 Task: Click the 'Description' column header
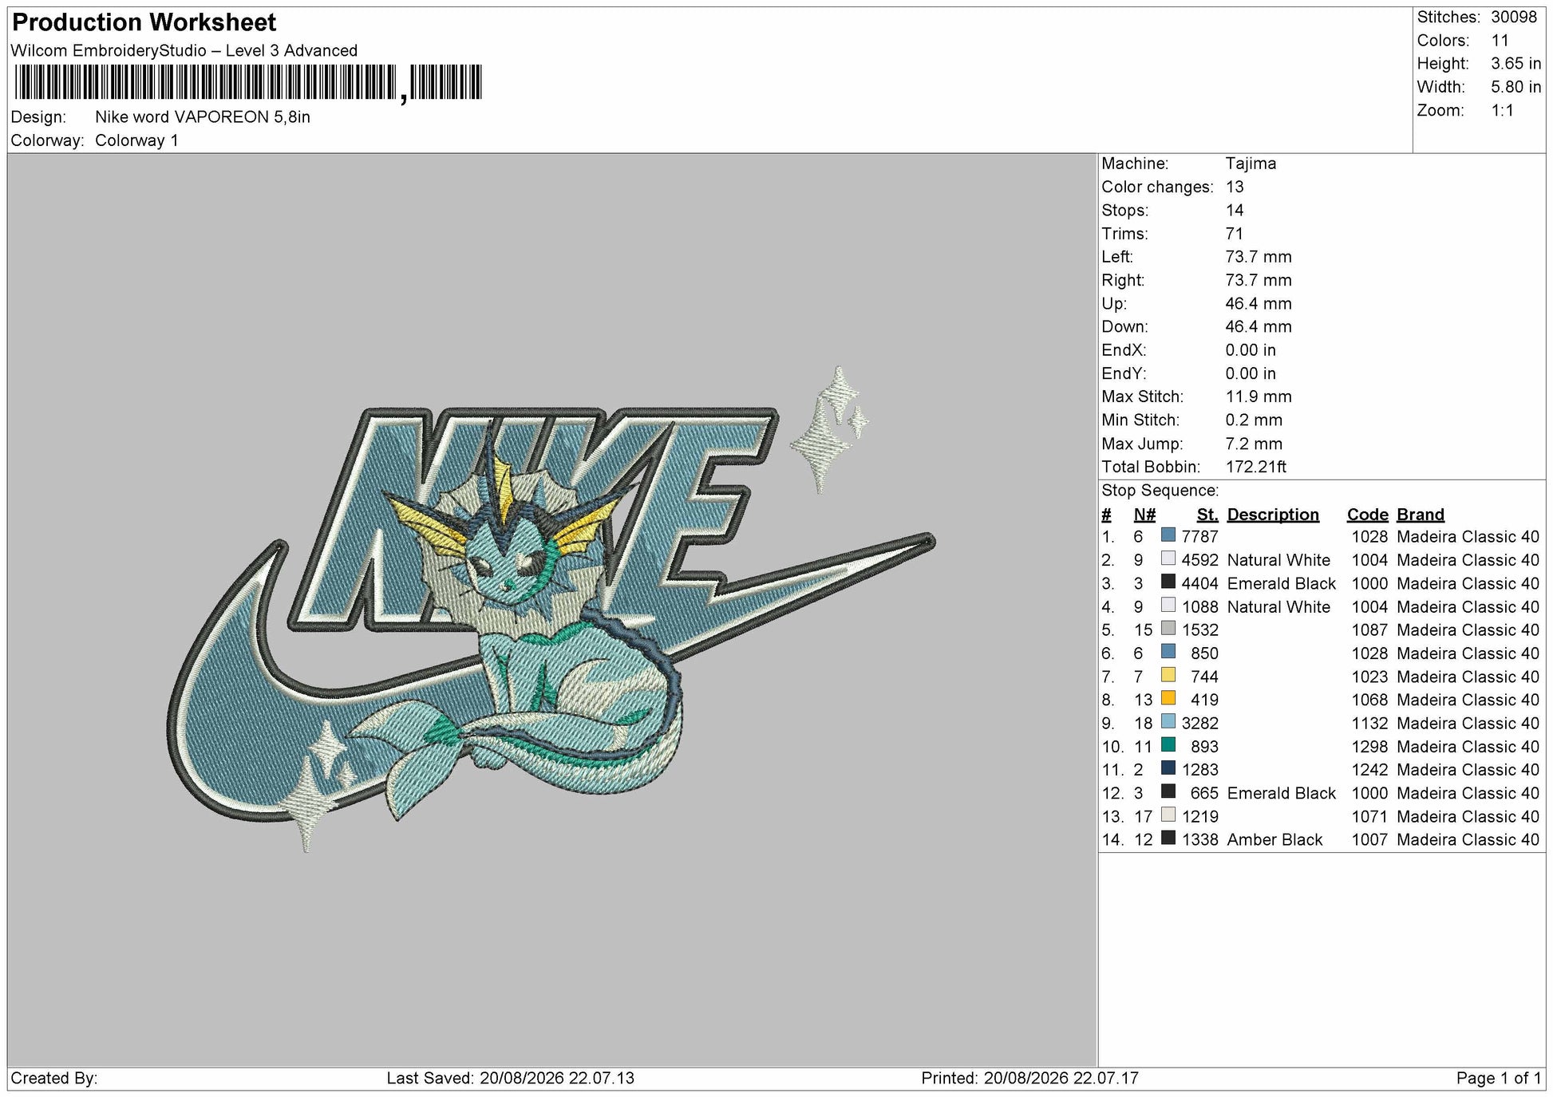[x=1273, y=515]
